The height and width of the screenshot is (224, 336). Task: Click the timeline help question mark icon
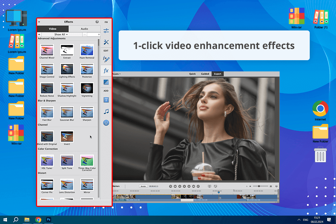tap(276, 186)
